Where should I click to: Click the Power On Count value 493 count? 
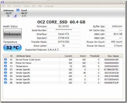[114, 42]
